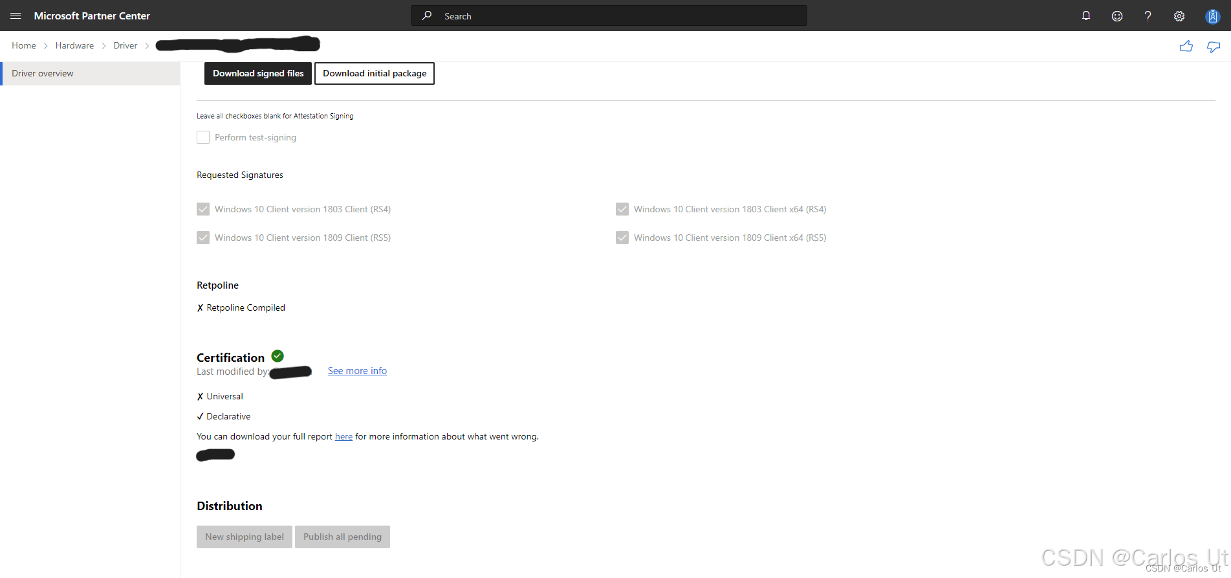Click the 'Universal' status text
This screenshot has height=578, width=1231.
tap(224, 396)
